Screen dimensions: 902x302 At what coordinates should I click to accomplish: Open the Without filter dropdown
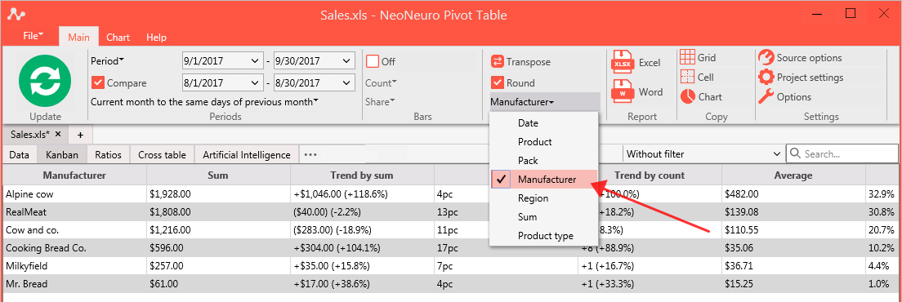pyautogui.click(x=703, y=154)
